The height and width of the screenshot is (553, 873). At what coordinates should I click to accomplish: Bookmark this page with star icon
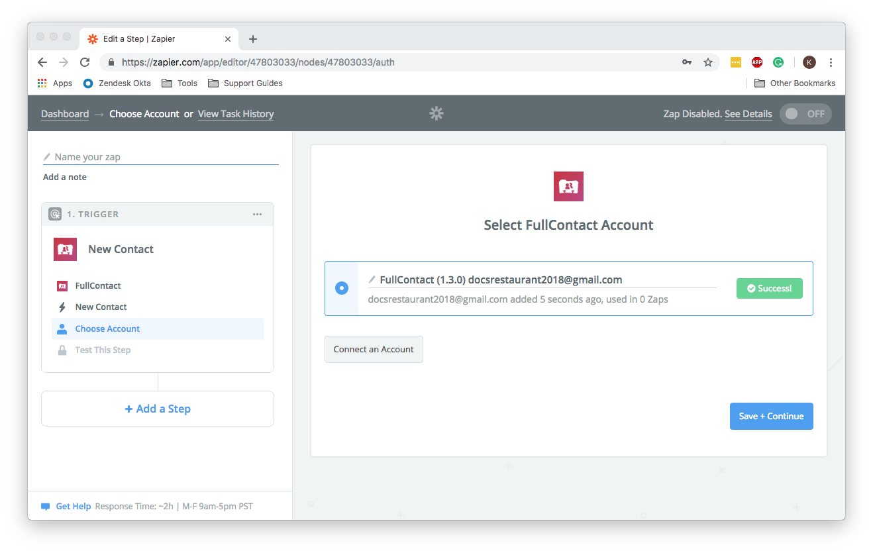[x=707, y=62]
